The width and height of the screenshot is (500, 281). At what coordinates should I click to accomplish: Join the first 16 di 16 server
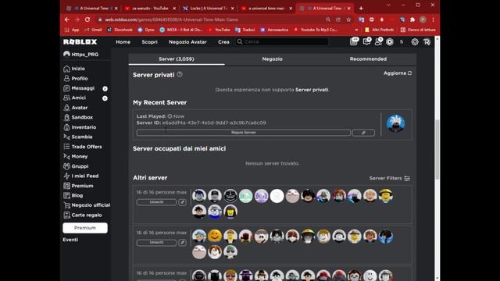[x=156, y=202]
